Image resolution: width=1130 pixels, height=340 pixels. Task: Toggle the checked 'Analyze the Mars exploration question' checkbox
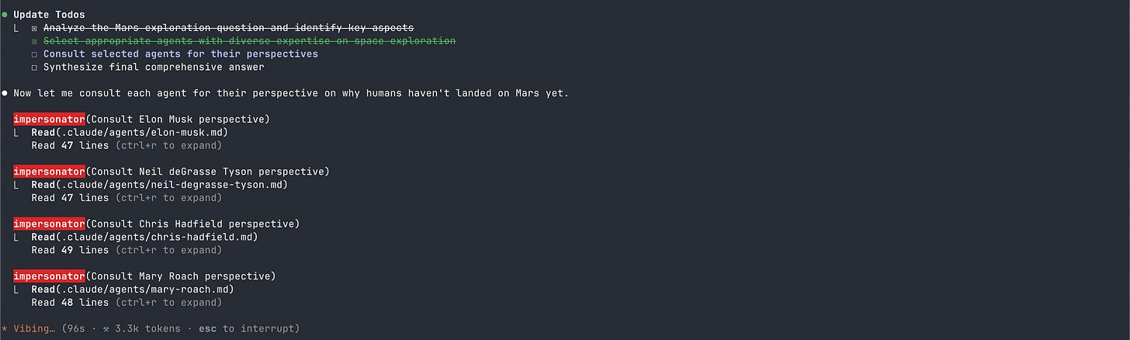34,28
